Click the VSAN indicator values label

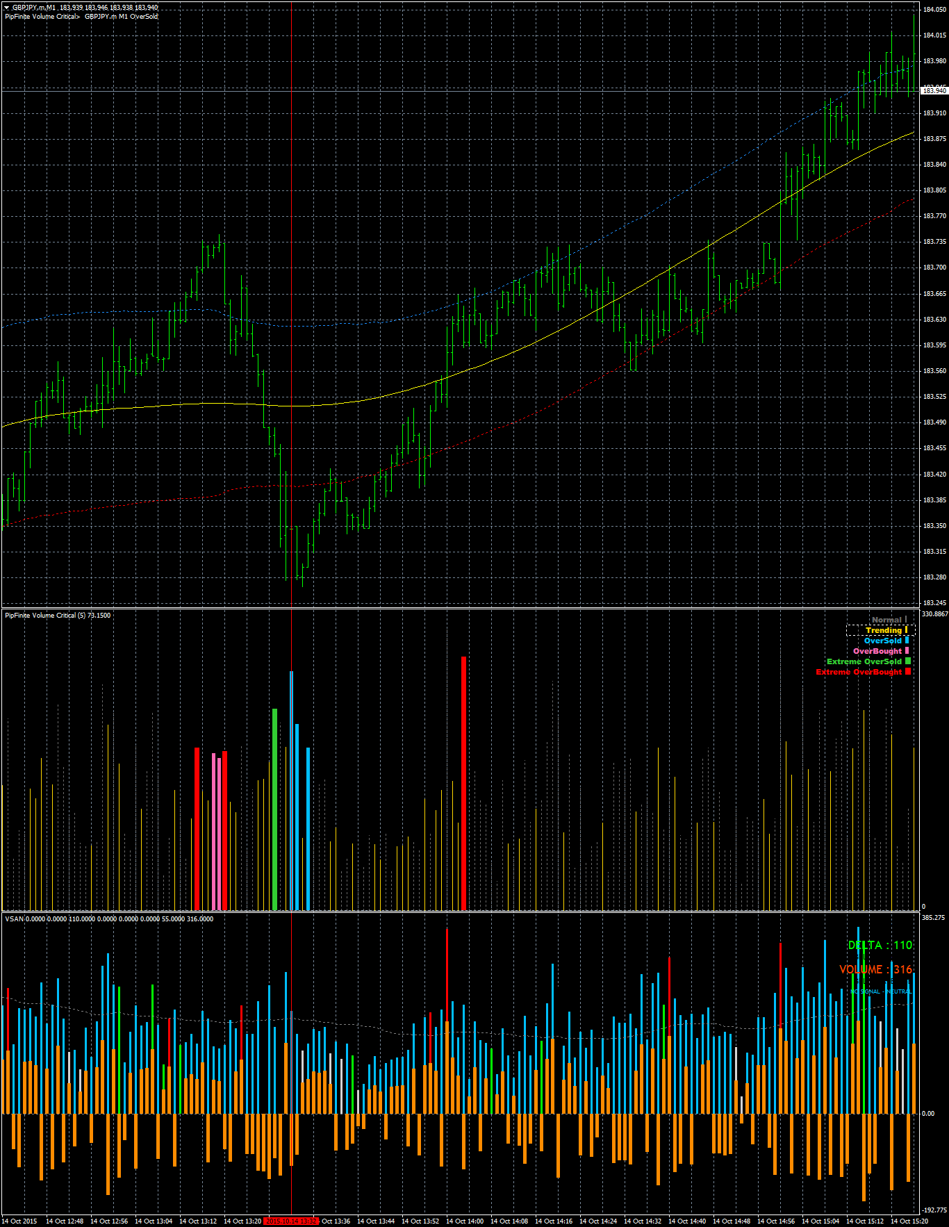pyautogui.click(x=109, y=919)
